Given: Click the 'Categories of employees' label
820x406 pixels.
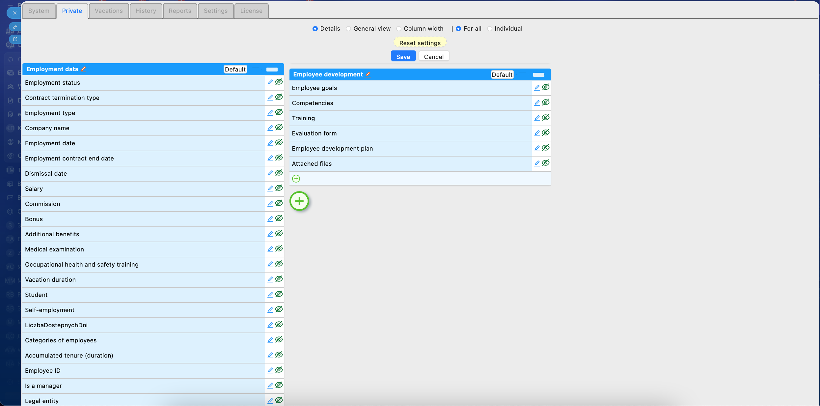Looking at the screenshot, I should pyautogui.click(x=61, y=340).
